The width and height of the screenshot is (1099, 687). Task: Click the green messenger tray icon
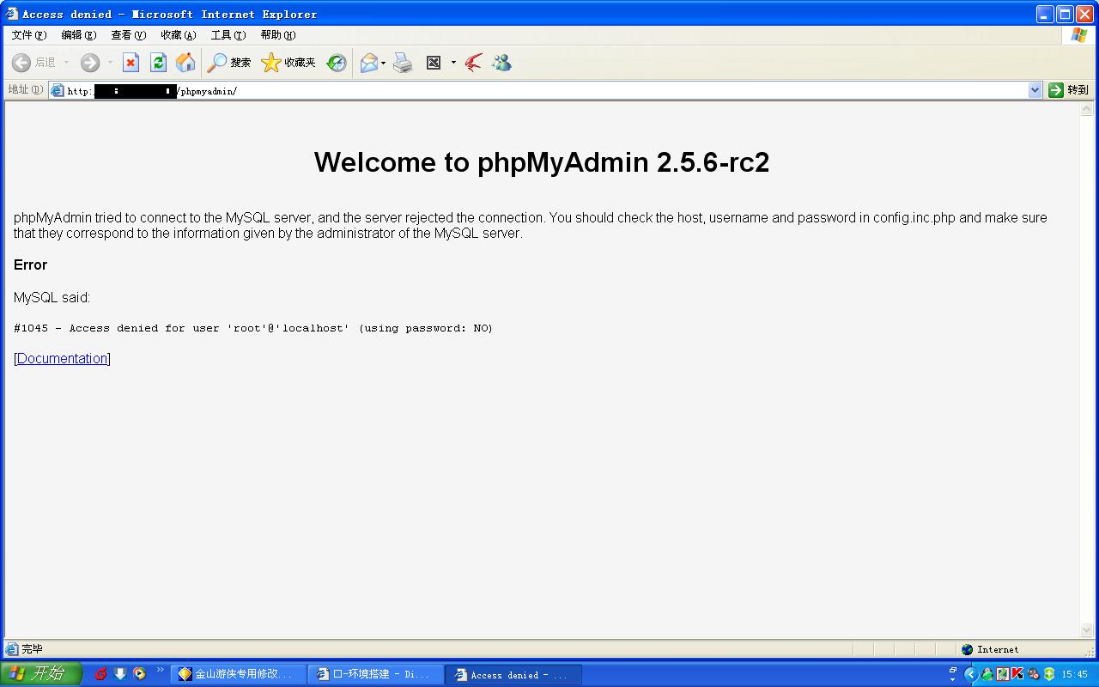click(x=987, y=674)
